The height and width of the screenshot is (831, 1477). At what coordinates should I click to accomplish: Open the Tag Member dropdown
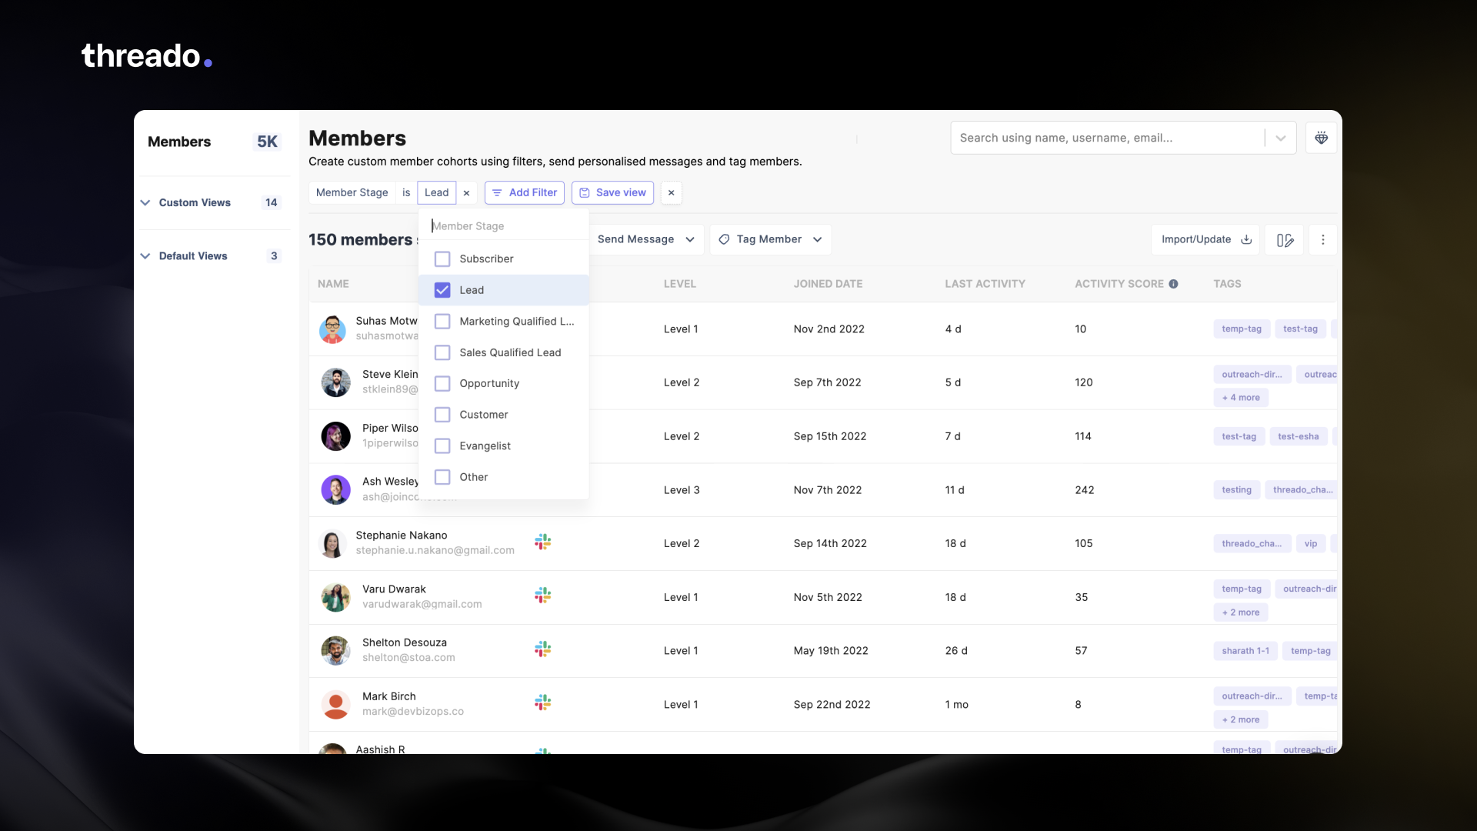[x=769, y=240]
